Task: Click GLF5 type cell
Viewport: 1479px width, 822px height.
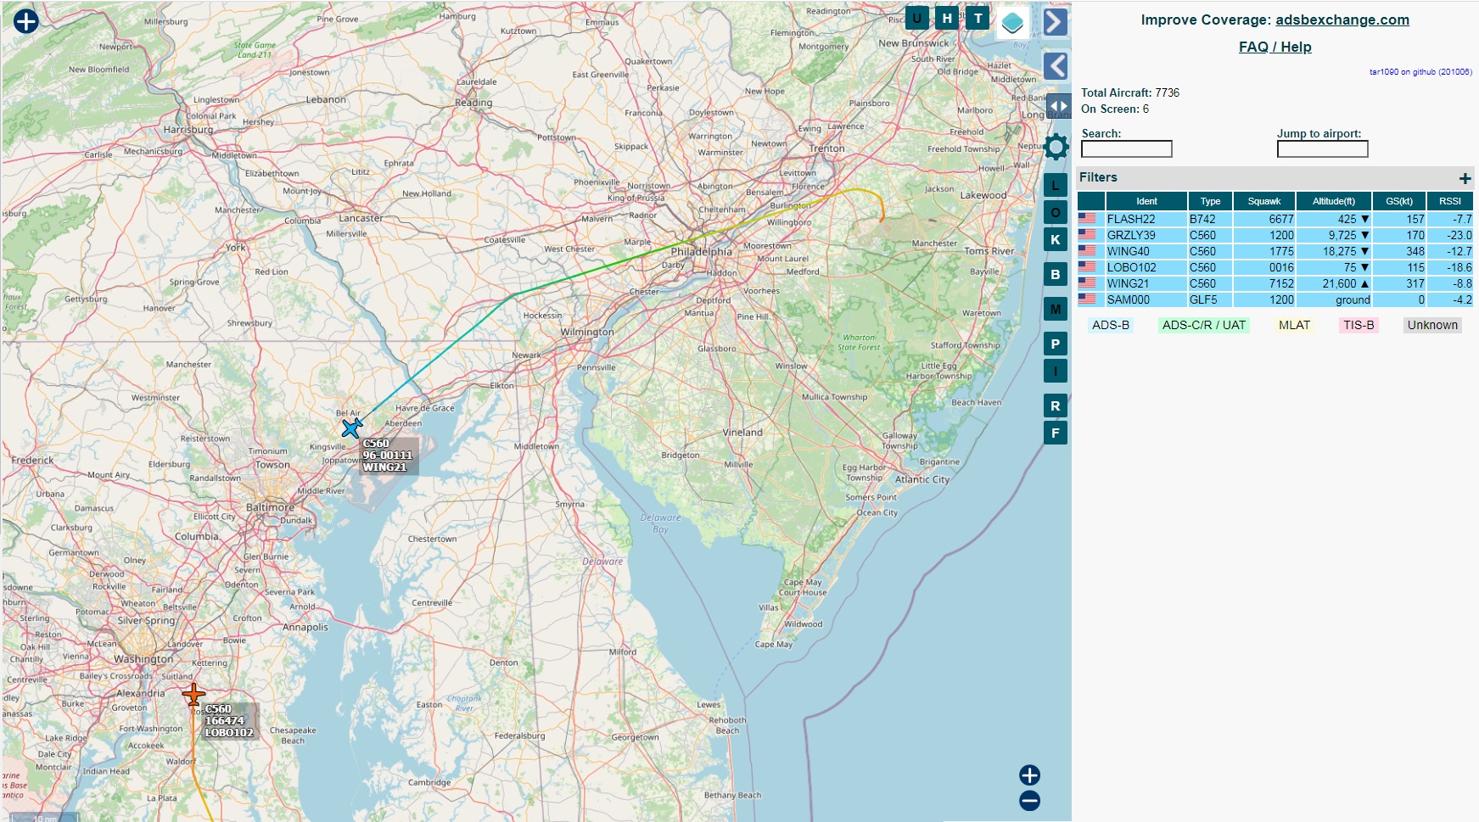Action: [1210, 299]
